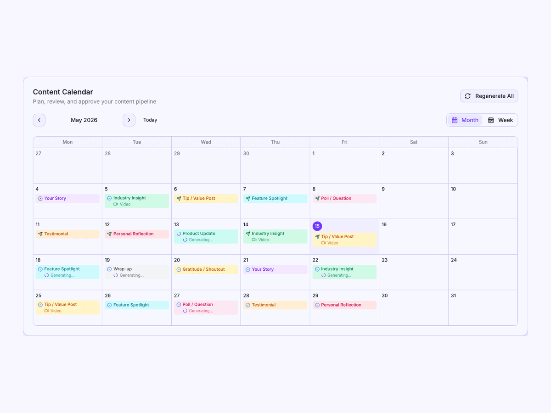Click the May 2026 month label
Screen dimensions: 551x413
click(x=84, y=120)
